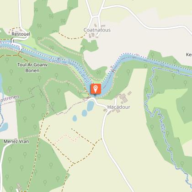The width and height of the screenshot is (192, 192).
Task: Click the lock gate symbol on the canal
Action: point(113,71)
